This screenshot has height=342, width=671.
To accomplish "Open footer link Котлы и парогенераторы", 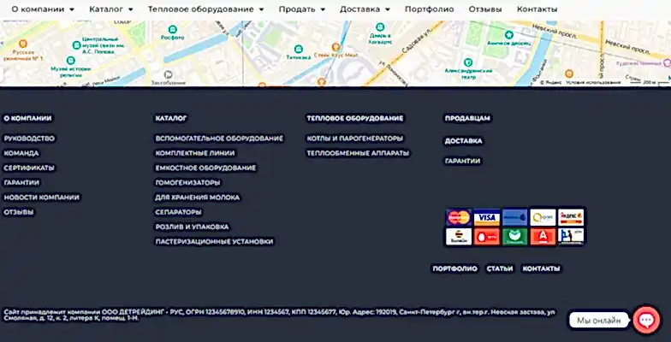I will click(355, 139).
